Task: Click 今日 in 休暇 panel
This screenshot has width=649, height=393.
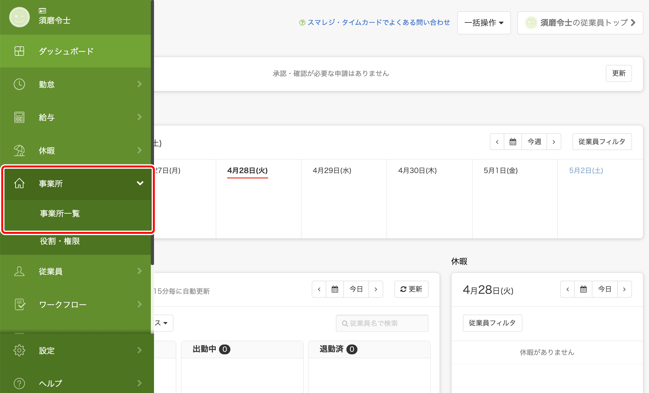Action: (605, 289)
